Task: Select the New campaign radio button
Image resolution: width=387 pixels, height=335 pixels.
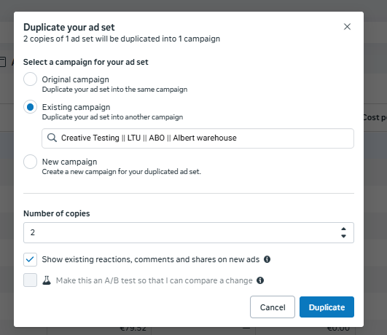Action: coord(30,162)
